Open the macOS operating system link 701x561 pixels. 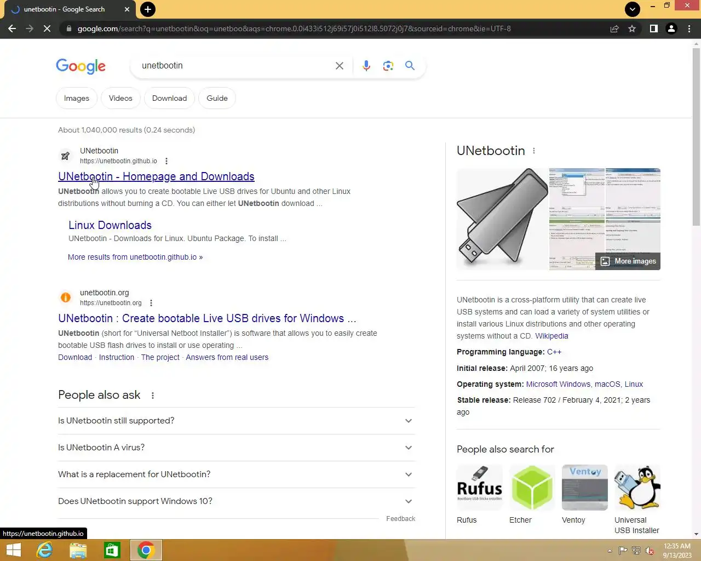(607, 384)
